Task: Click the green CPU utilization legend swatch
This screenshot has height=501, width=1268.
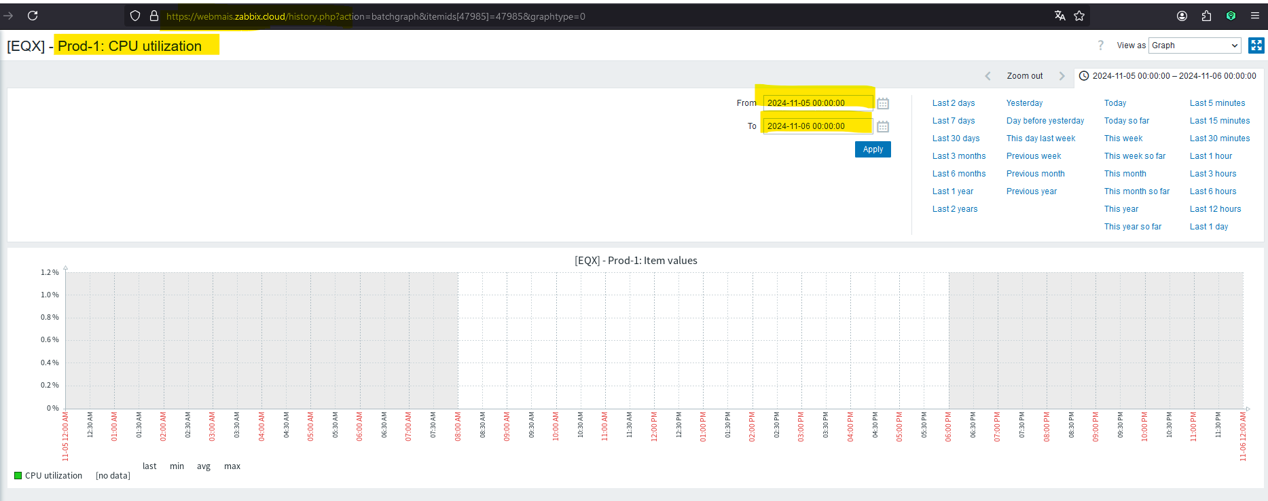Action: (18, 475)
